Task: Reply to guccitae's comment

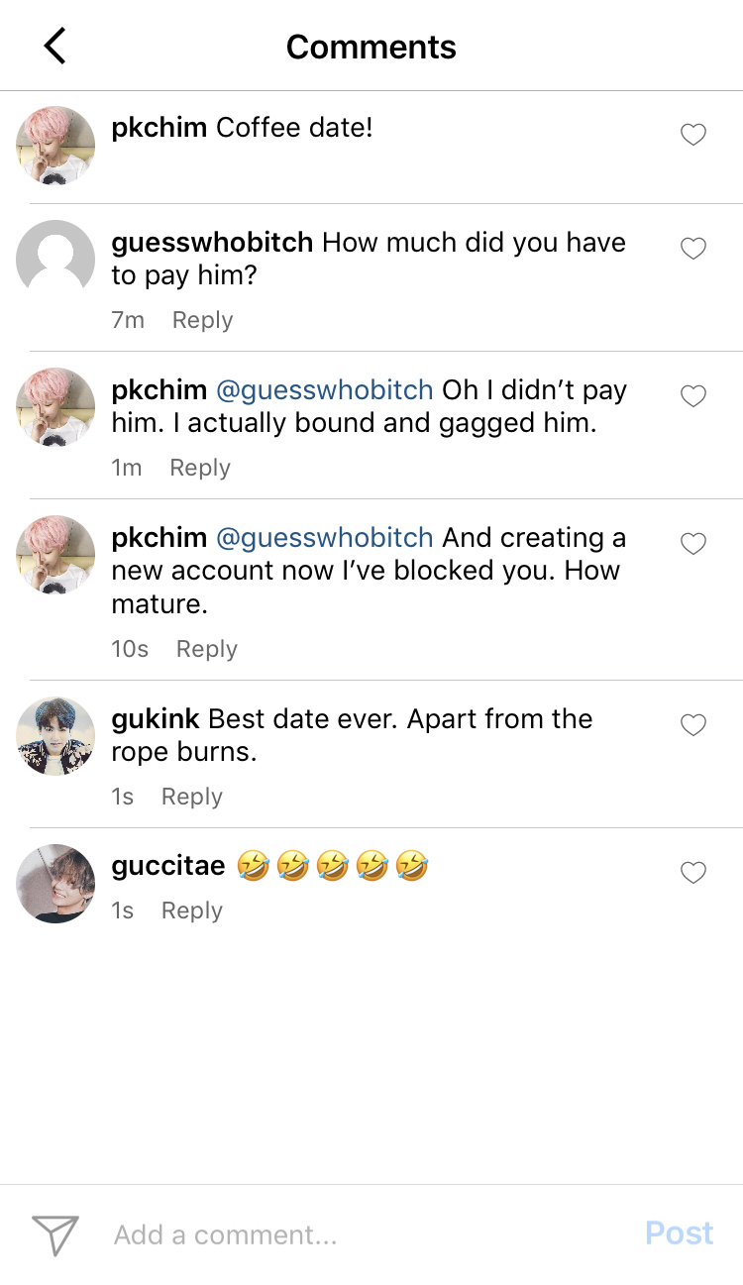Action: point(192,910)
